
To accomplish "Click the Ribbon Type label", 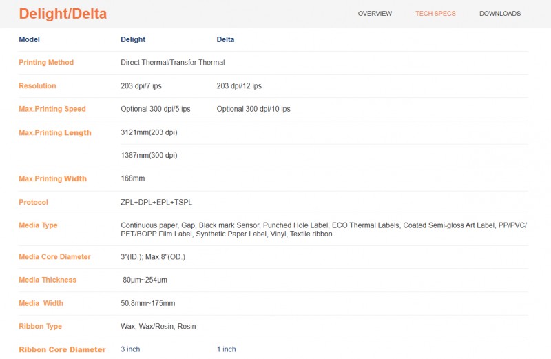I will click(x=40, y=327).
